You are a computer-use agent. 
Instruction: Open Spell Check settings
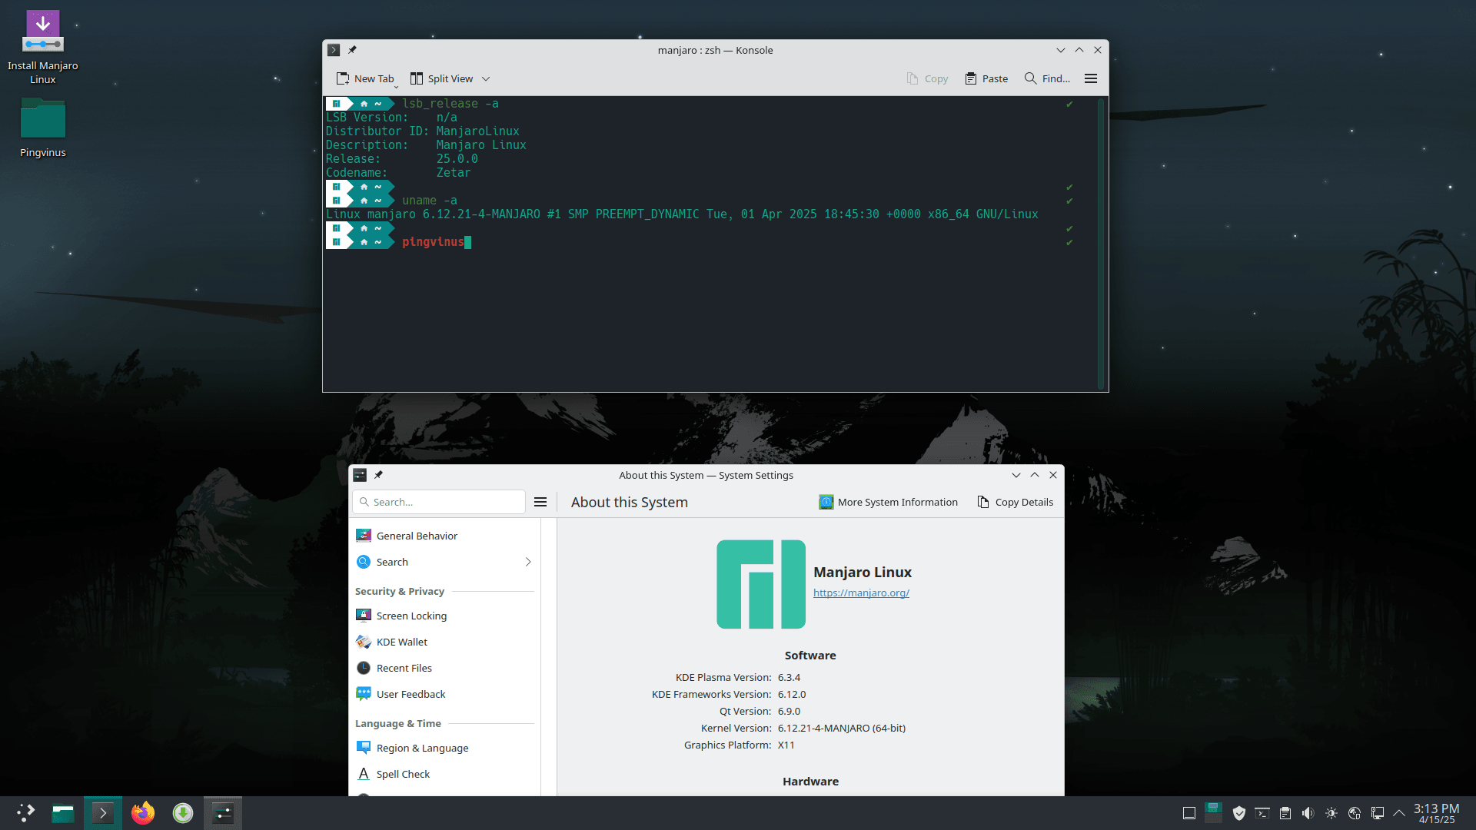(444, 774)
